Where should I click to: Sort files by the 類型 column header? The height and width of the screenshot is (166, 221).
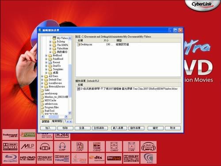(127, 40)
